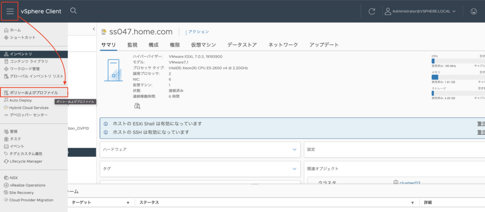Select ポリシーおよびプロファイル menu entry
Screen dimensions: 485x212
(34, 93)
